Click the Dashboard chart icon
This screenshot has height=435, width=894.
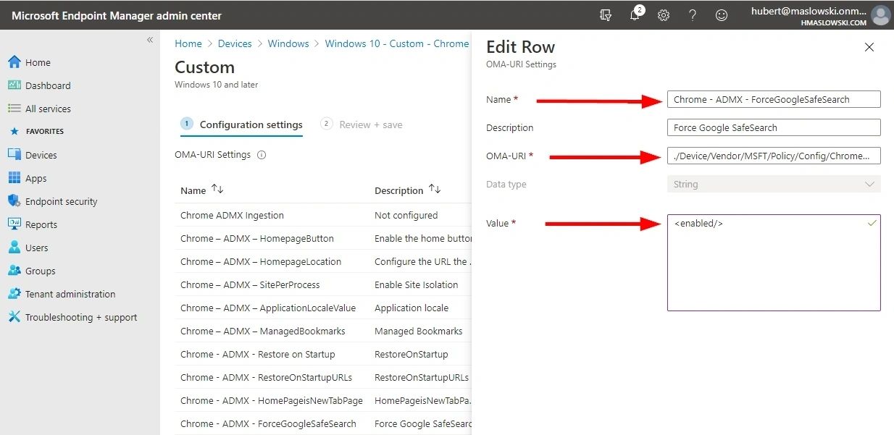click(x=14, y=85)
